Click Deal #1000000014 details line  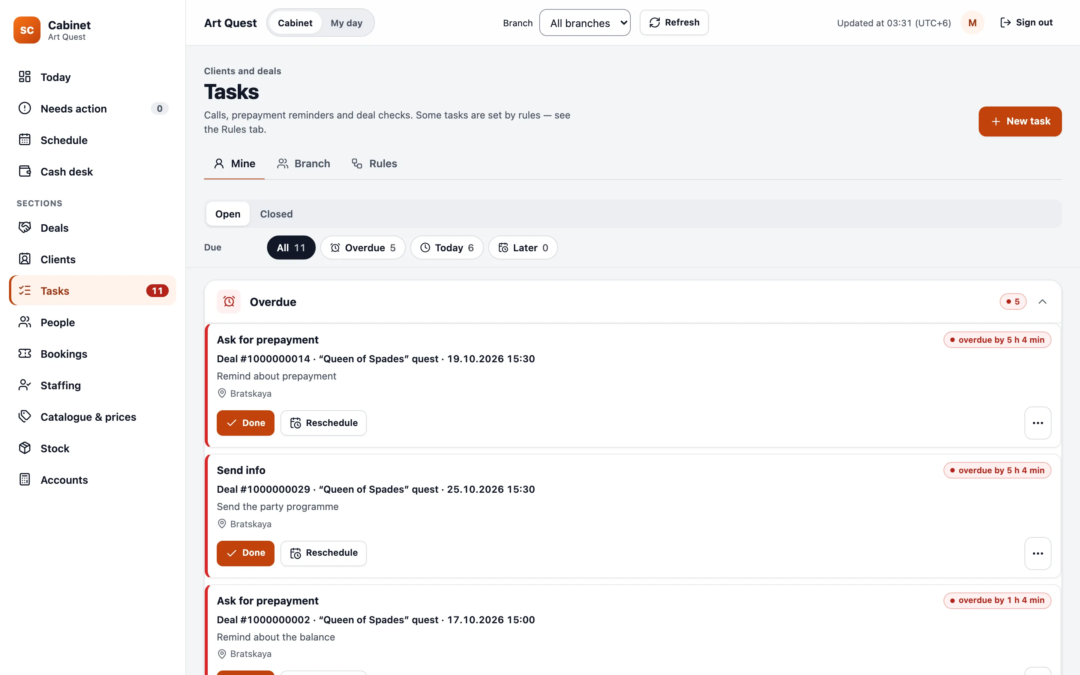(376, 359)
